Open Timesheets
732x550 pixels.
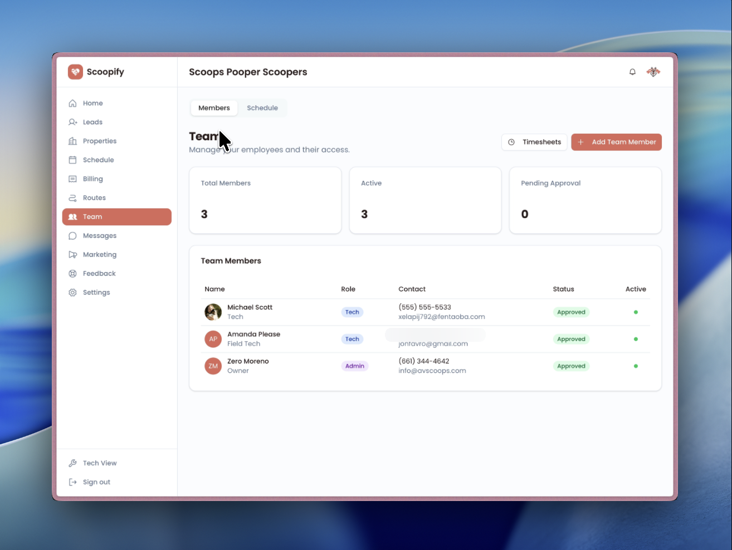[x=534, y=142]
